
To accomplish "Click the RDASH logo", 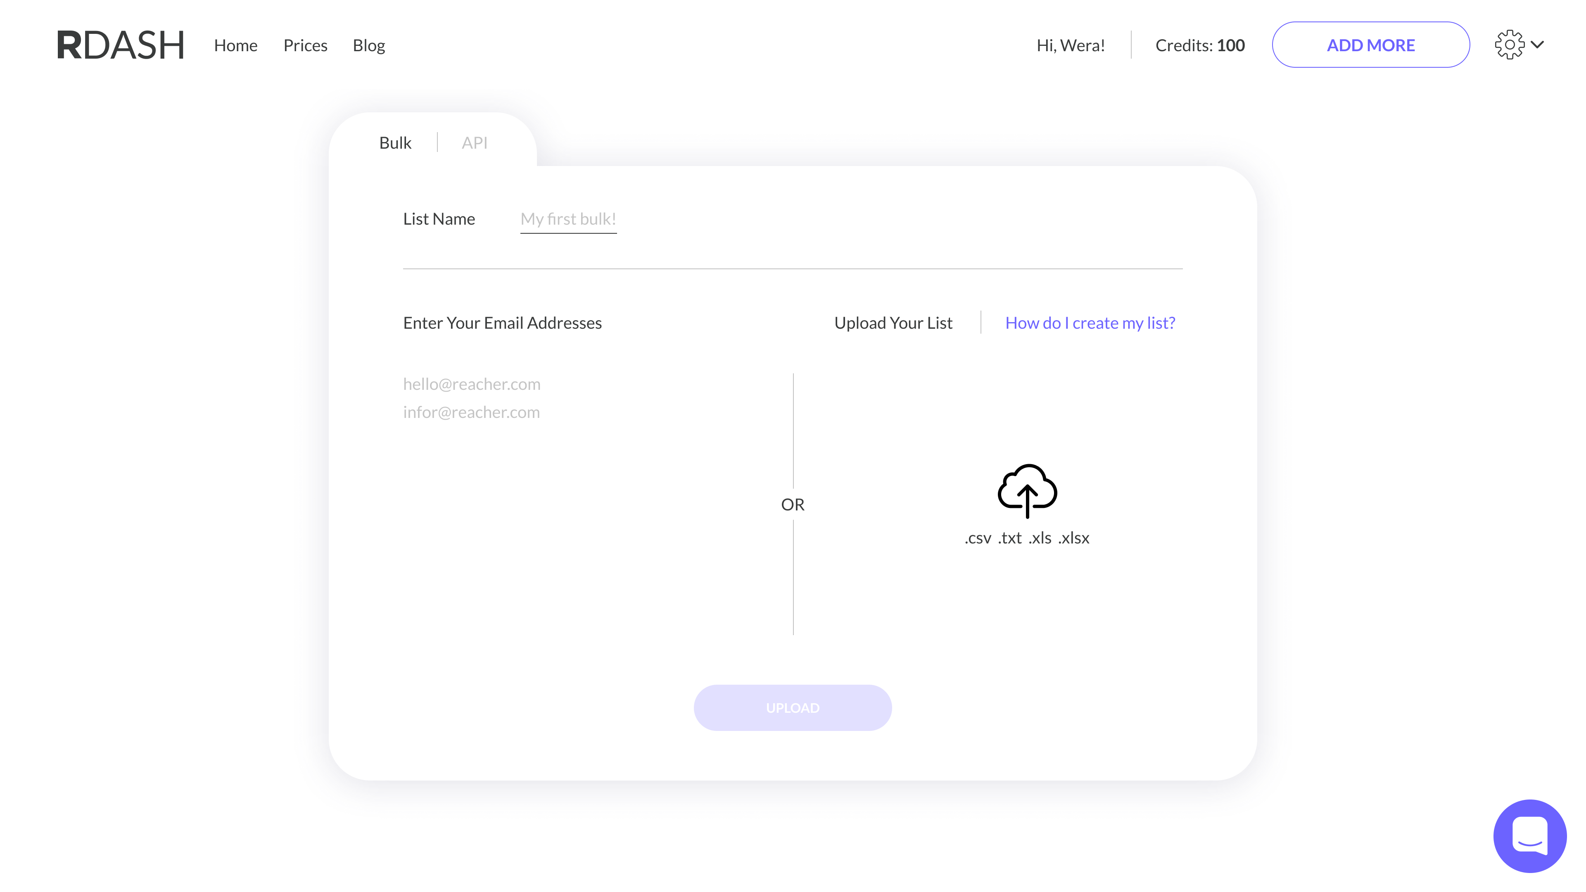I will pyautogui.click(x=121, y=45).
